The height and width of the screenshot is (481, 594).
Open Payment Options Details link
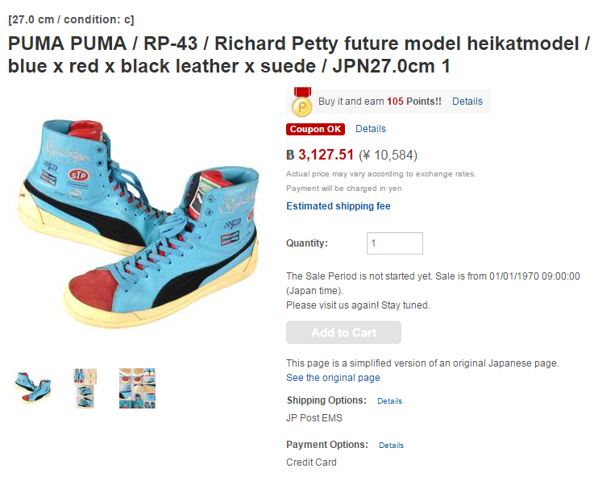click(x=391, y=446)
